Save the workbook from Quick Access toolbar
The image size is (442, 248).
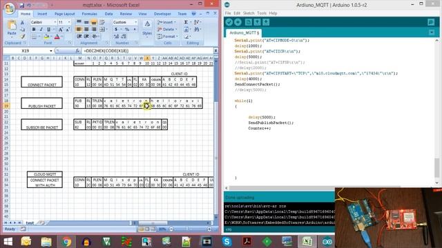pyautogui.click(x=21, y=5)
